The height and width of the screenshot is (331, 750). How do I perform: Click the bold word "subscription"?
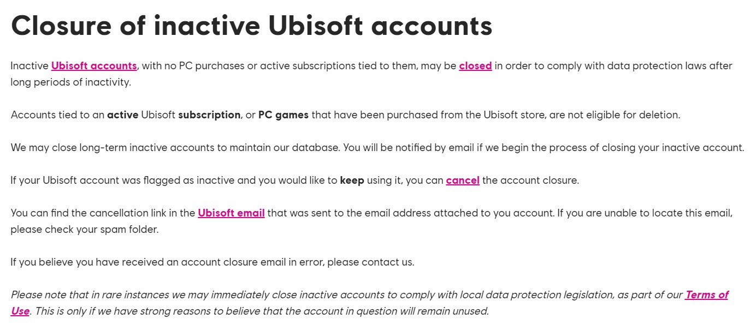tap(209, 115)
